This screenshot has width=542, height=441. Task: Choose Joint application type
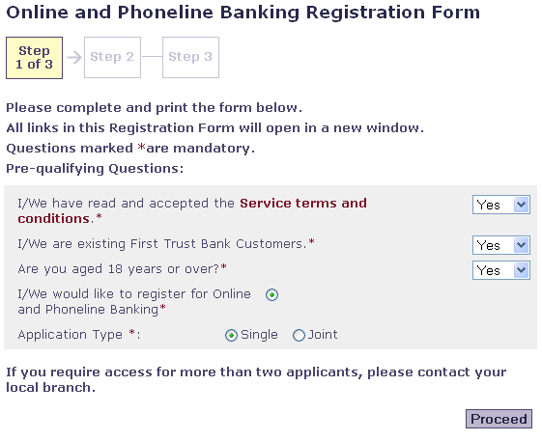[299, 335]
